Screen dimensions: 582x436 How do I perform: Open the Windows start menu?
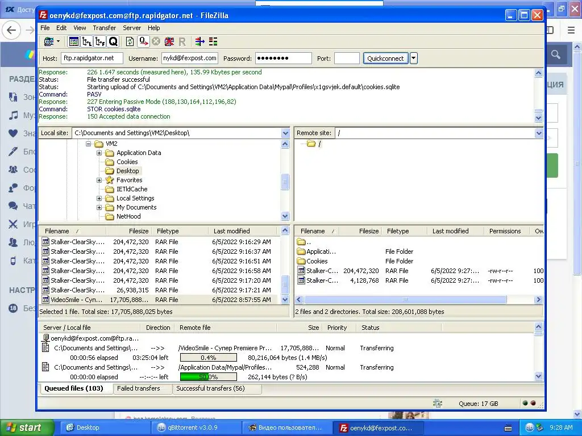[x=26, y=427]
